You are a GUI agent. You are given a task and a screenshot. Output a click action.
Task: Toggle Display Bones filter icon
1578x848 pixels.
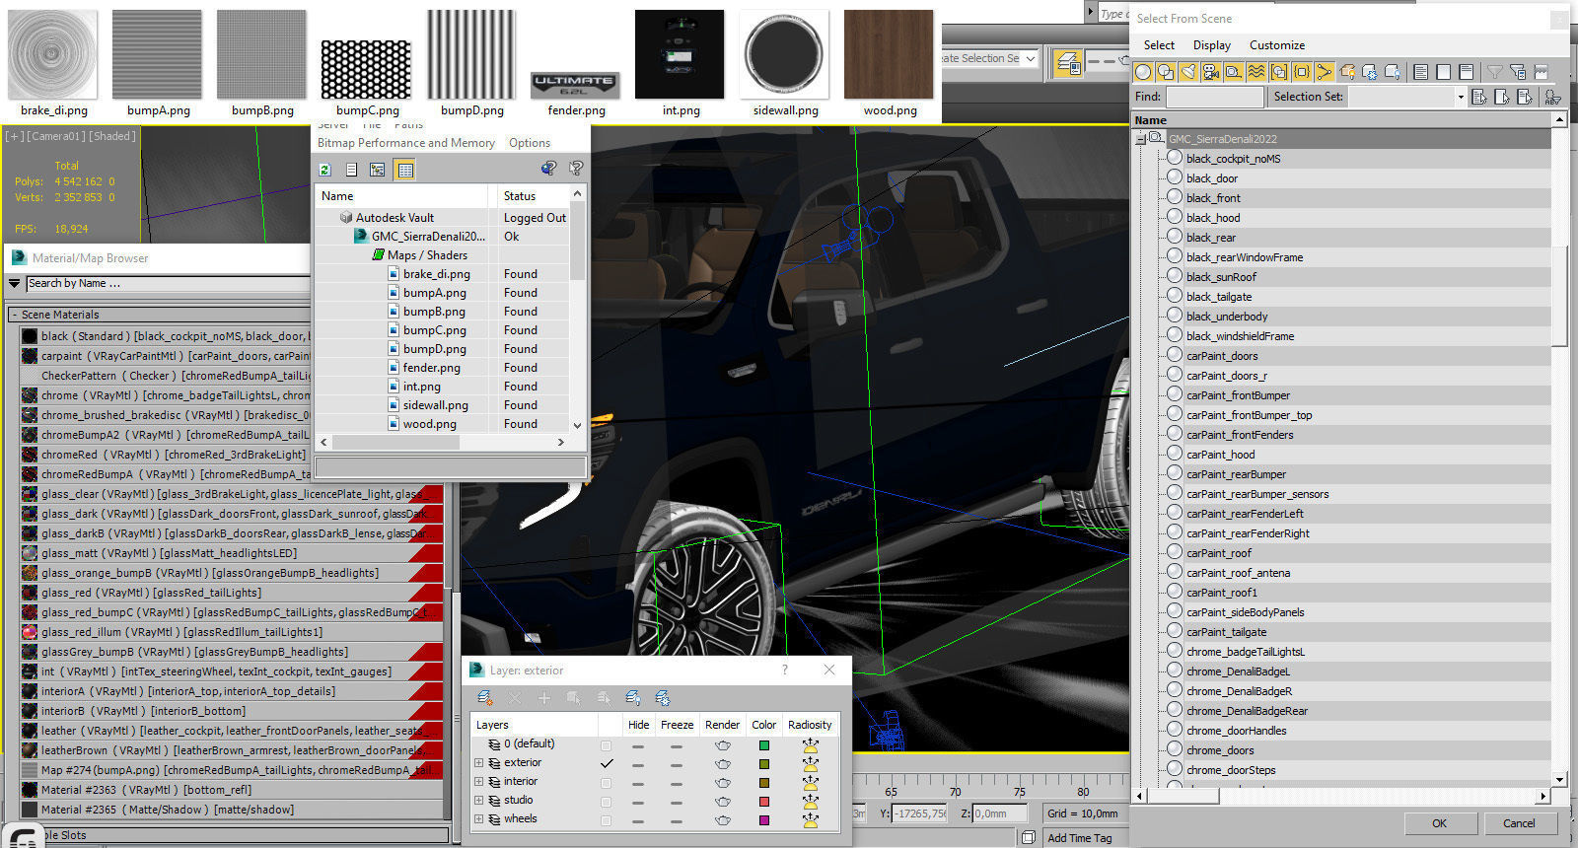tap(1325, 71)
